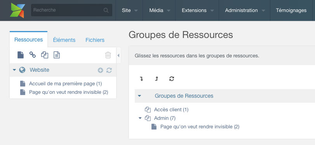Click the expand all down-arrow icon

pos(141,79)
